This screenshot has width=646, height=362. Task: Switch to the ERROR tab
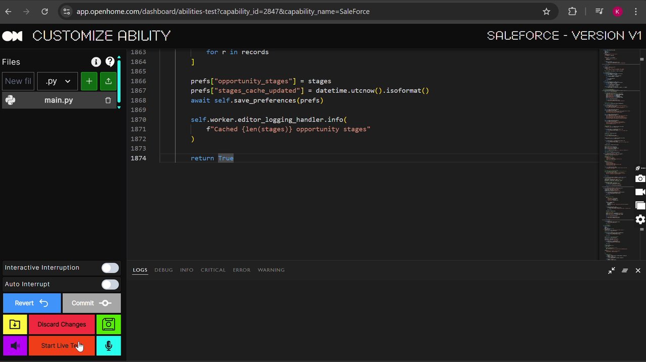coord(242,270)
